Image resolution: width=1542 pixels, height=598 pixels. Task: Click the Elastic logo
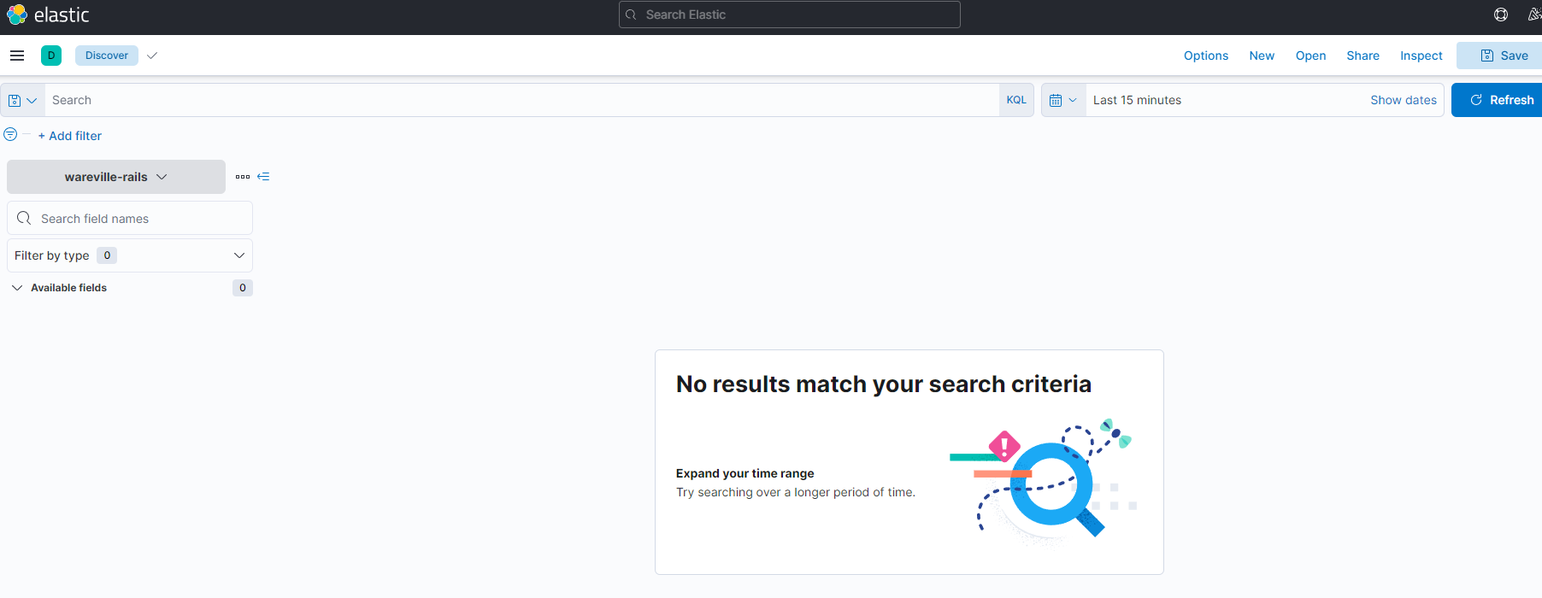(x=48, y=15)
